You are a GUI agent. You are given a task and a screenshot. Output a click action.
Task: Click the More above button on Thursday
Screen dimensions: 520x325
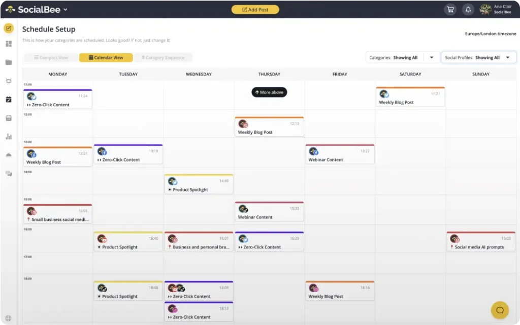[x=269, y=92]
